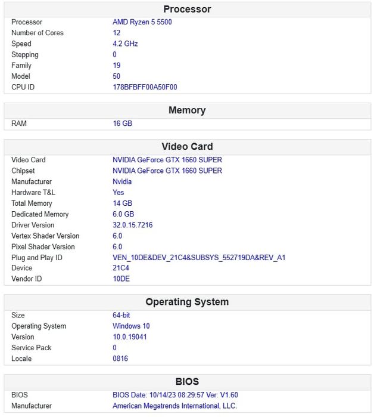
Task: Click the Family value '19'
Action: (x=116, y=65)
